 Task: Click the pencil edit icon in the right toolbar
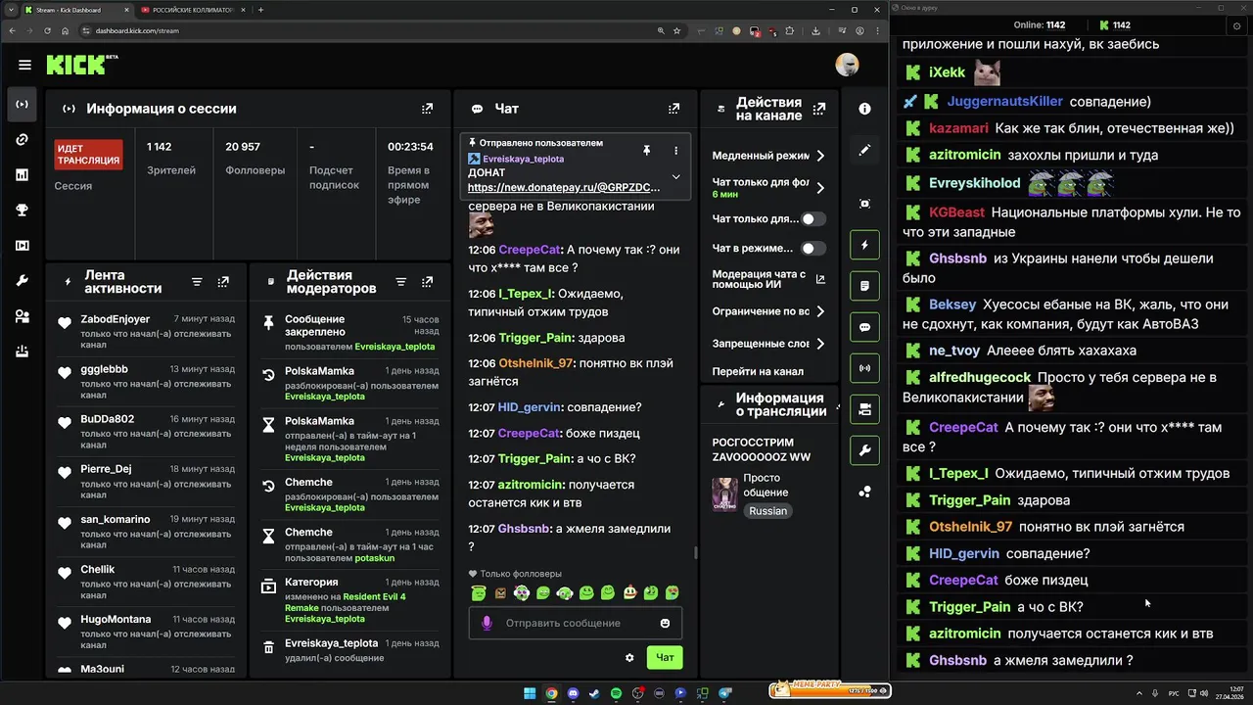(x=864, y=151)
